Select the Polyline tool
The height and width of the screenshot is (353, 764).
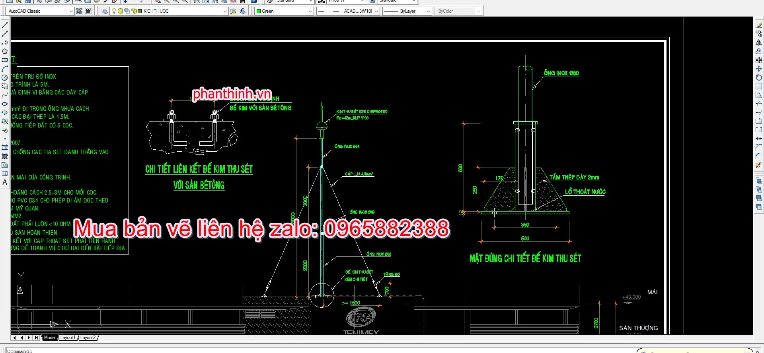click(x=5, y=42)
